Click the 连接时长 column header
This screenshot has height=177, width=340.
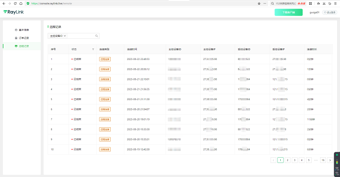tap(312, 49)
